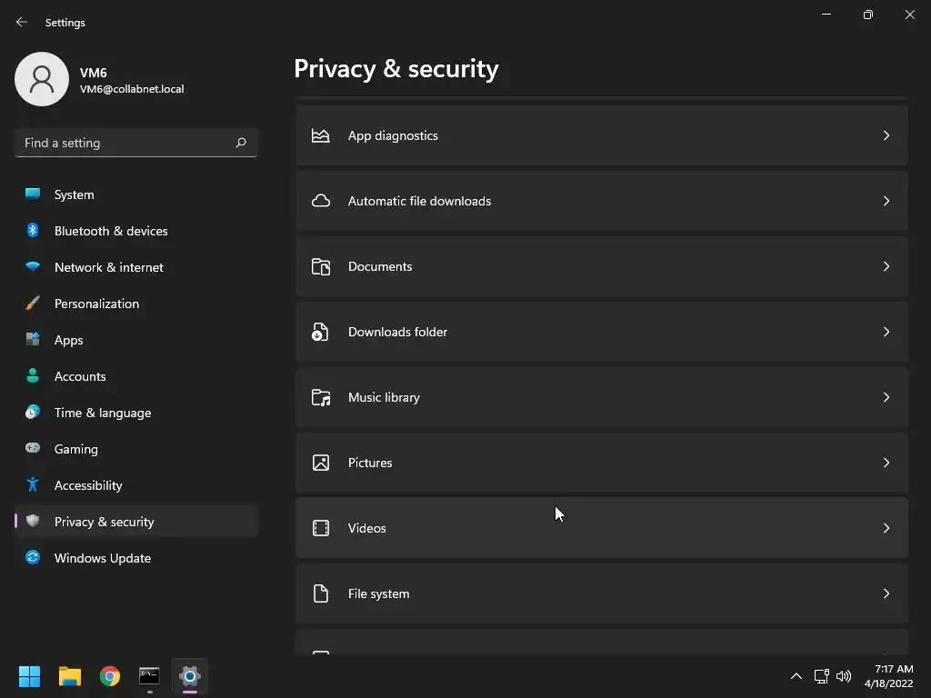
Task: Click the Videos filmstrip icon
Action: (x=321, y=528)
